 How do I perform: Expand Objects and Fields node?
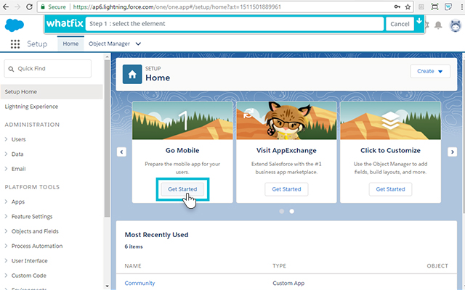coord(6,231)
